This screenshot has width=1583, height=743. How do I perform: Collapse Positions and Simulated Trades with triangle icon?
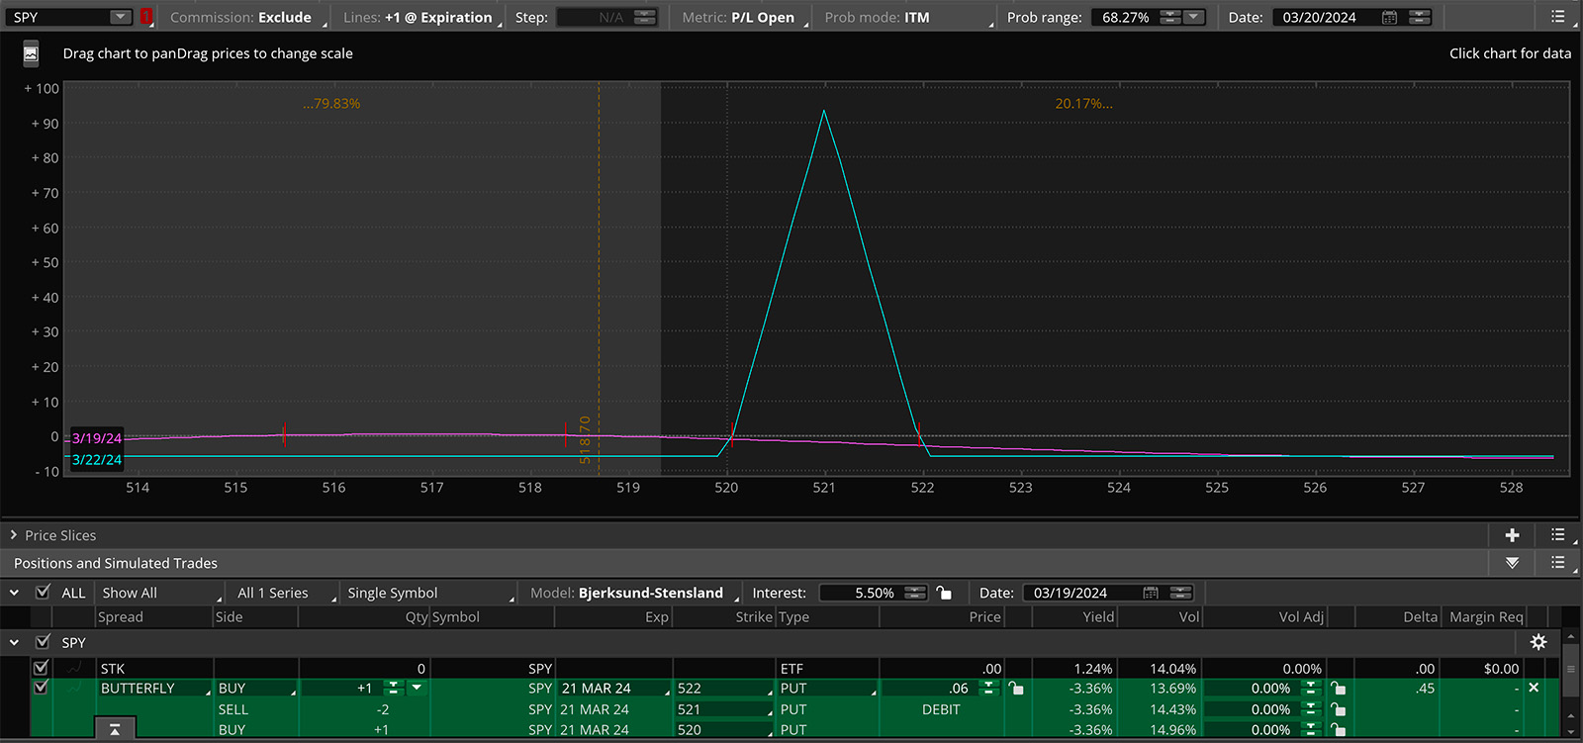pos(1512,563)
